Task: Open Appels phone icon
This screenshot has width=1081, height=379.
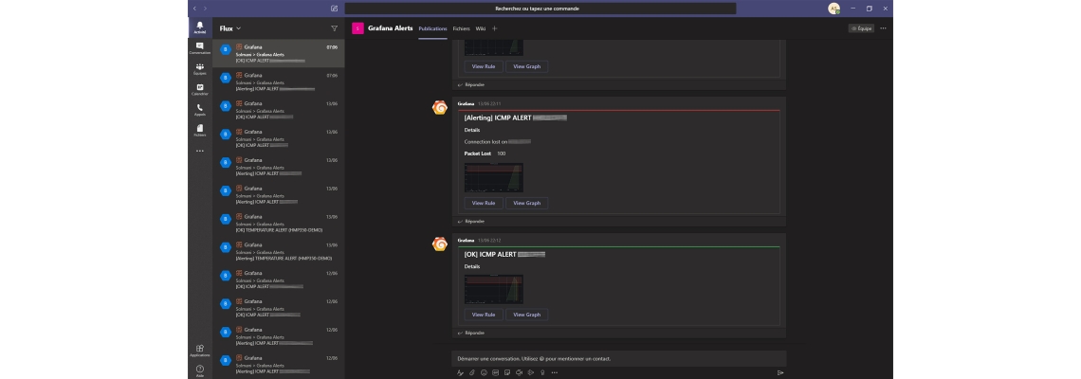Action: click(x=199, y=109)
